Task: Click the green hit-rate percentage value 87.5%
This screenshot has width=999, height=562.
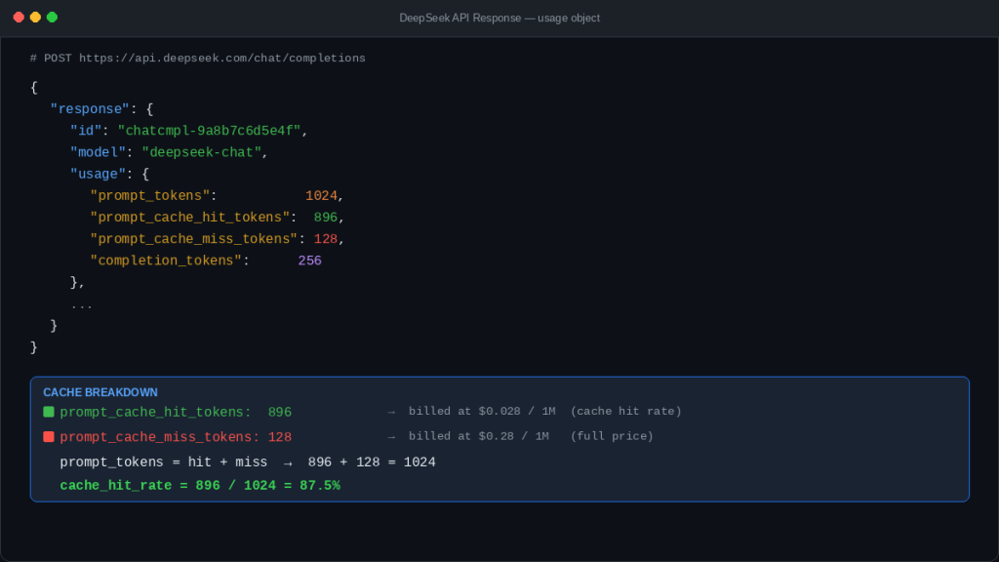Action: (322, 485)
